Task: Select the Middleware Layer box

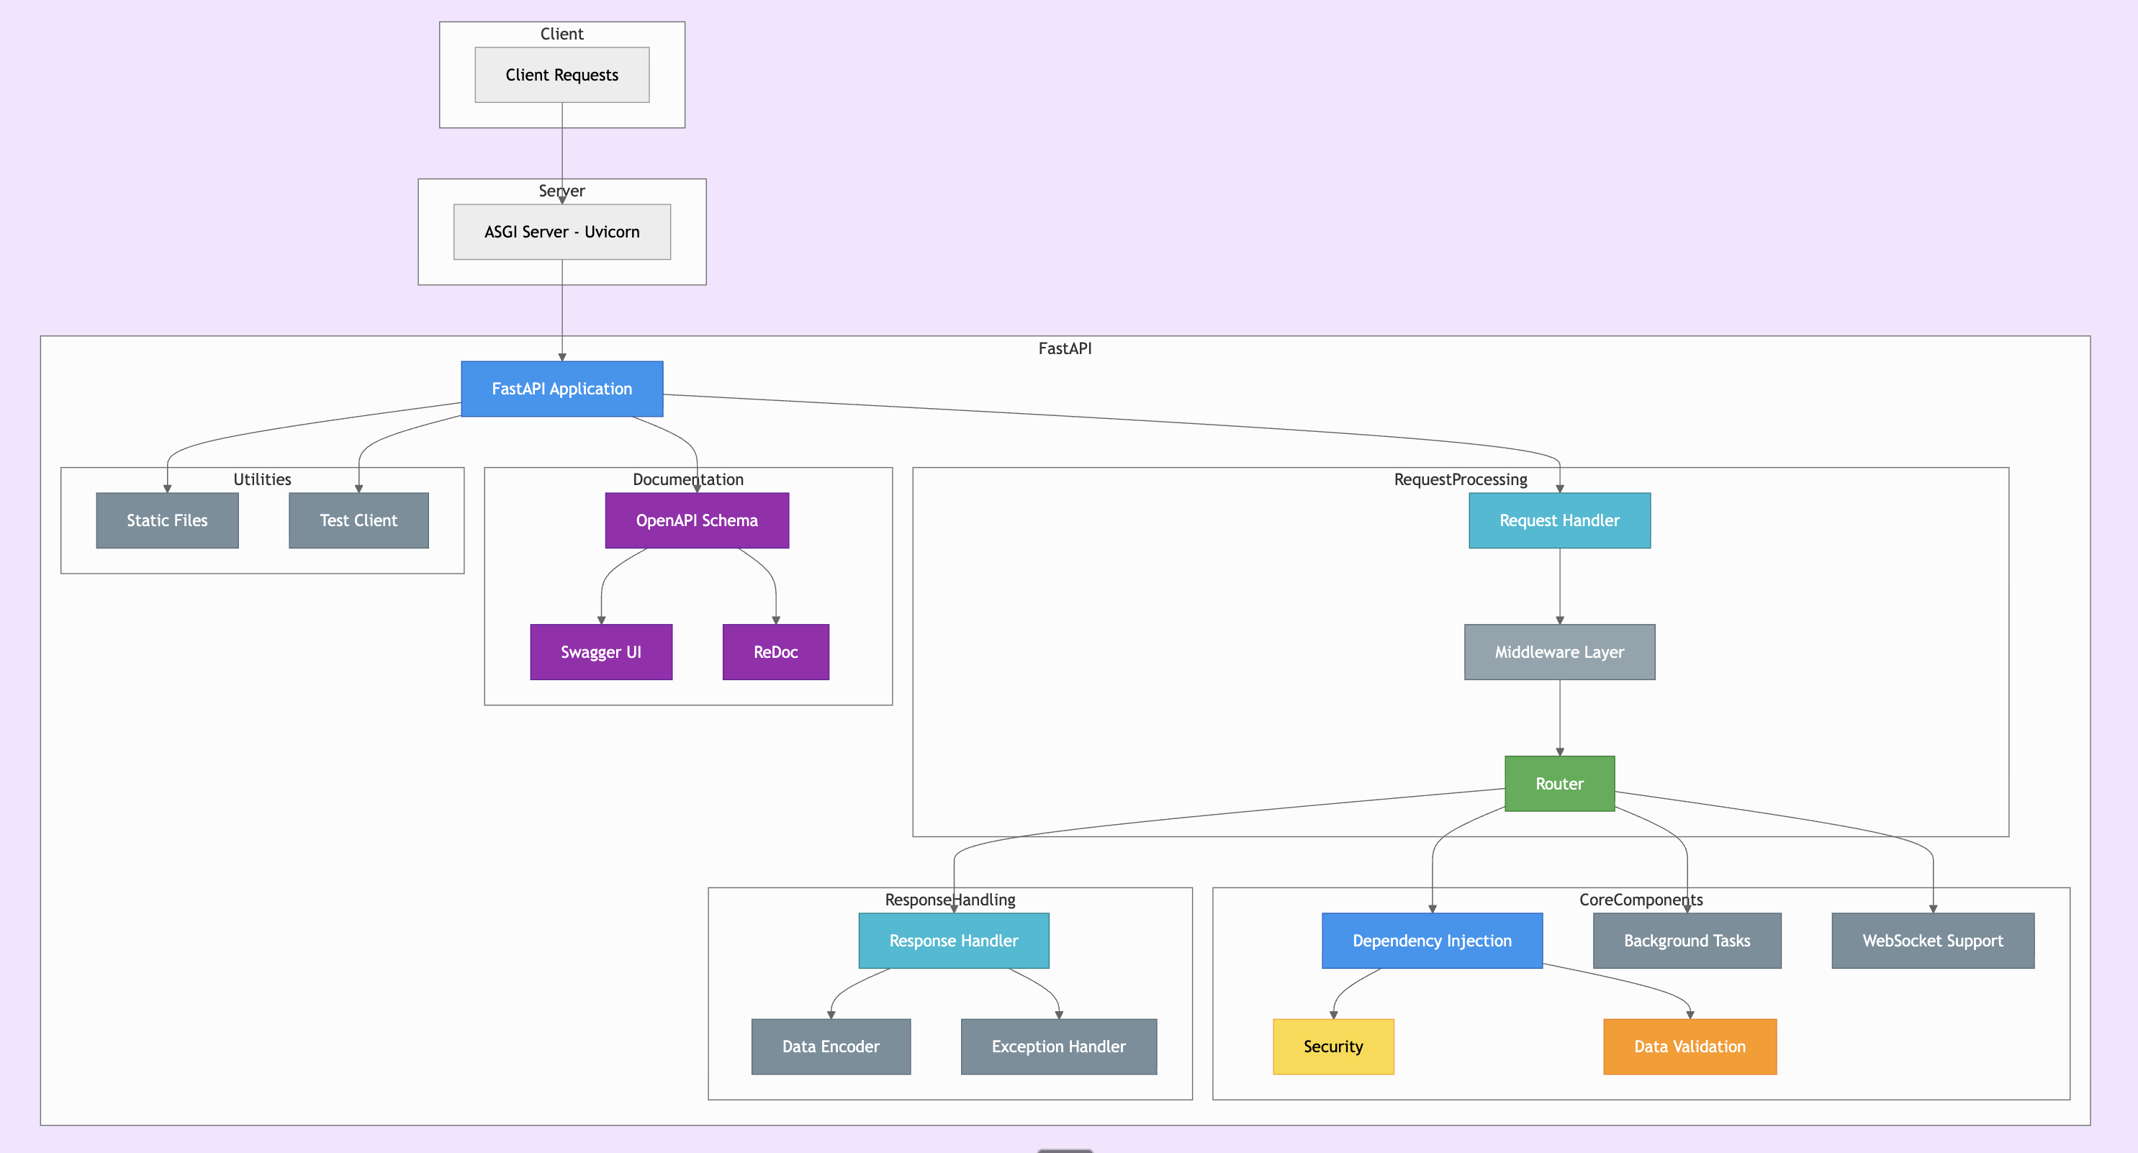Action: (x=1559, y=651)
